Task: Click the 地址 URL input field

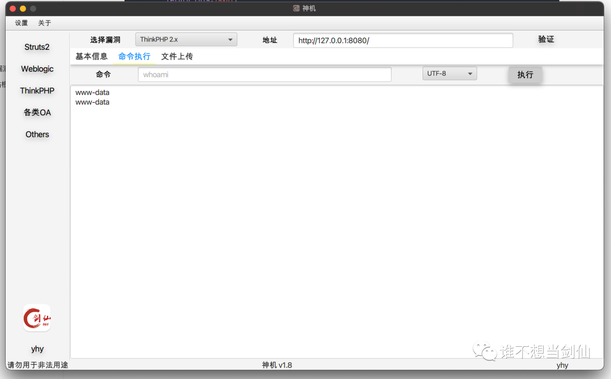Action: 403,41
